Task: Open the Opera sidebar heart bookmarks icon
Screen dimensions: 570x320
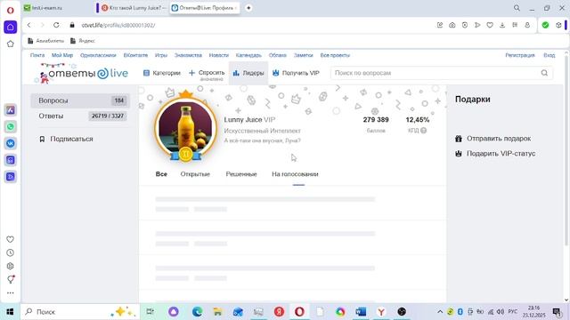Action: [10, 239]
